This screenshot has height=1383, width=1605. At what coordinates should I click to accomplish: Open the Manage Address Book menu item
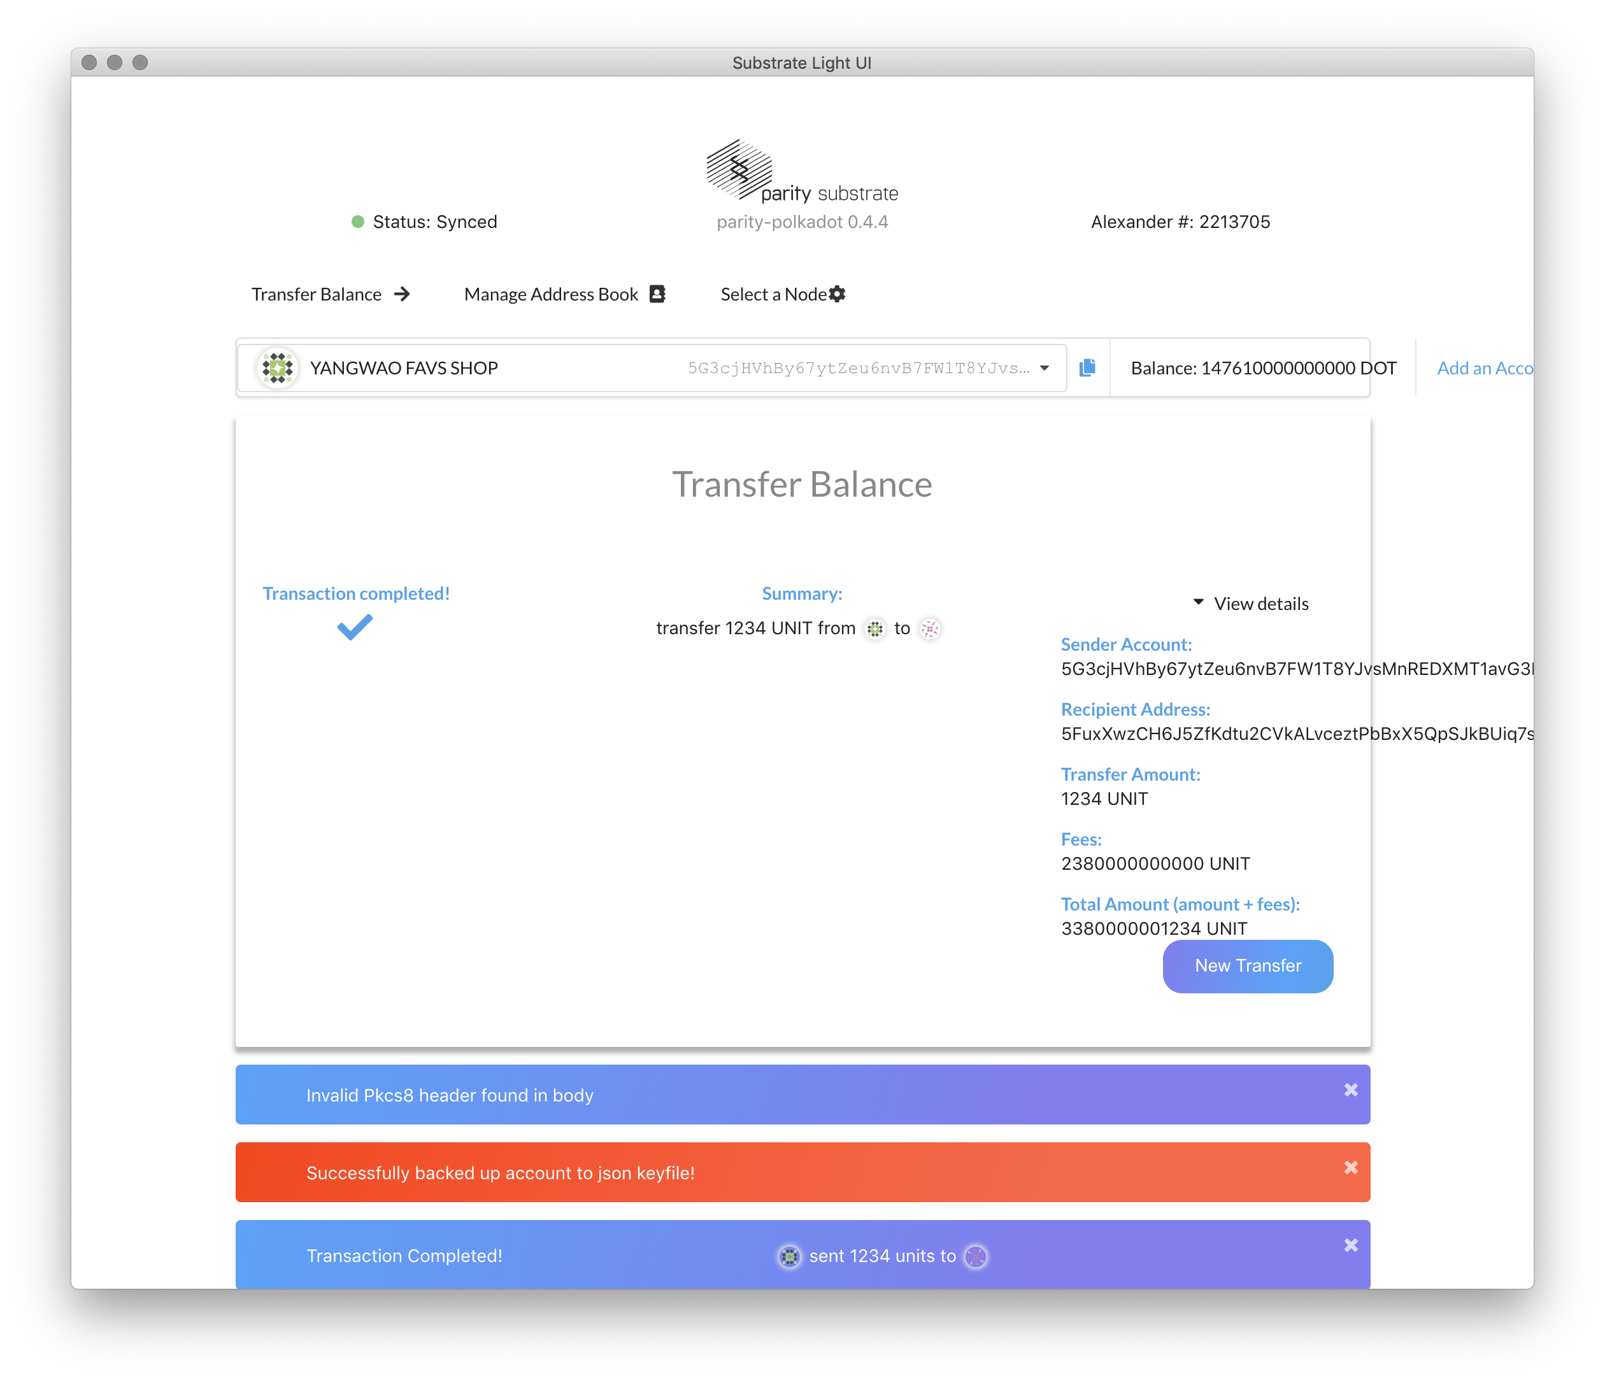pyautogui.click(x=551, y=294)
